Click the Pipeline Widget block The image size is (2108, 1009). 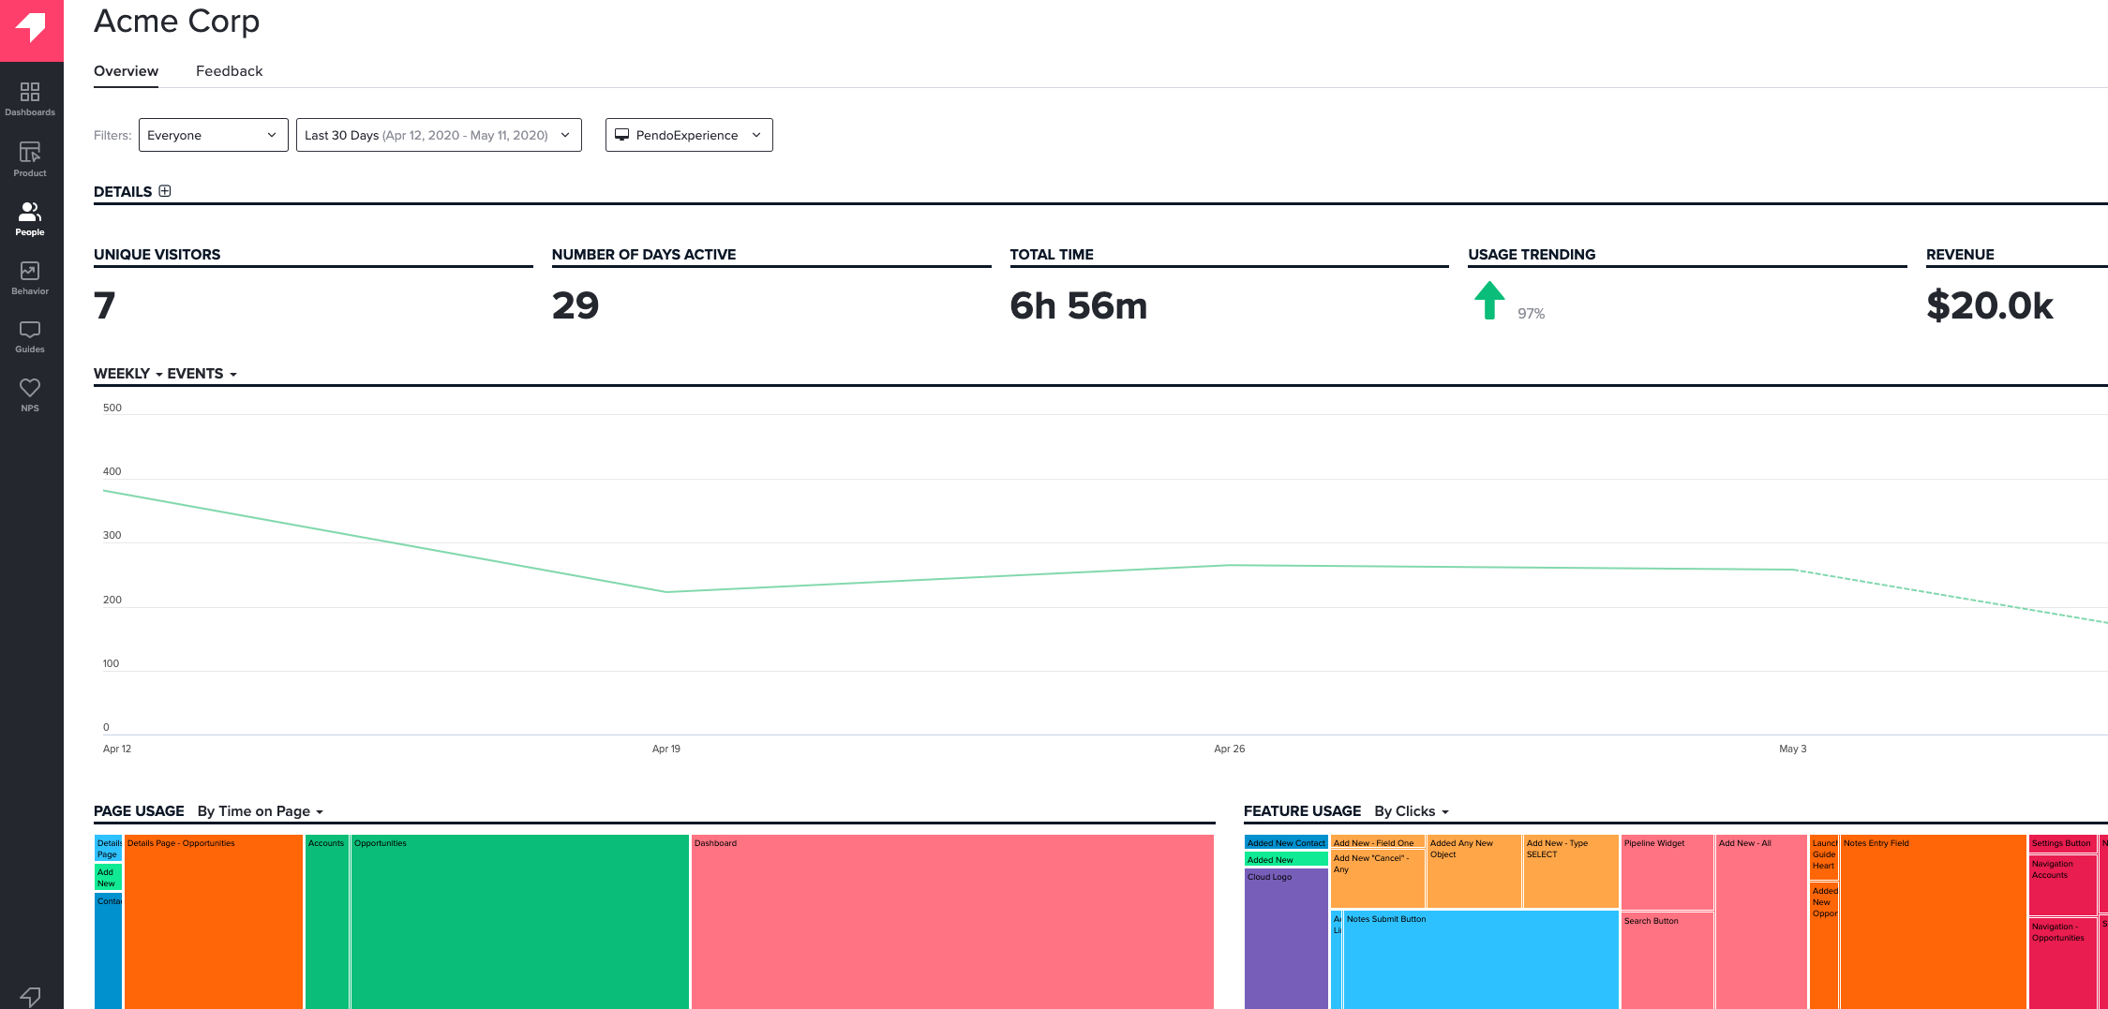click(x=1667, y=872)
